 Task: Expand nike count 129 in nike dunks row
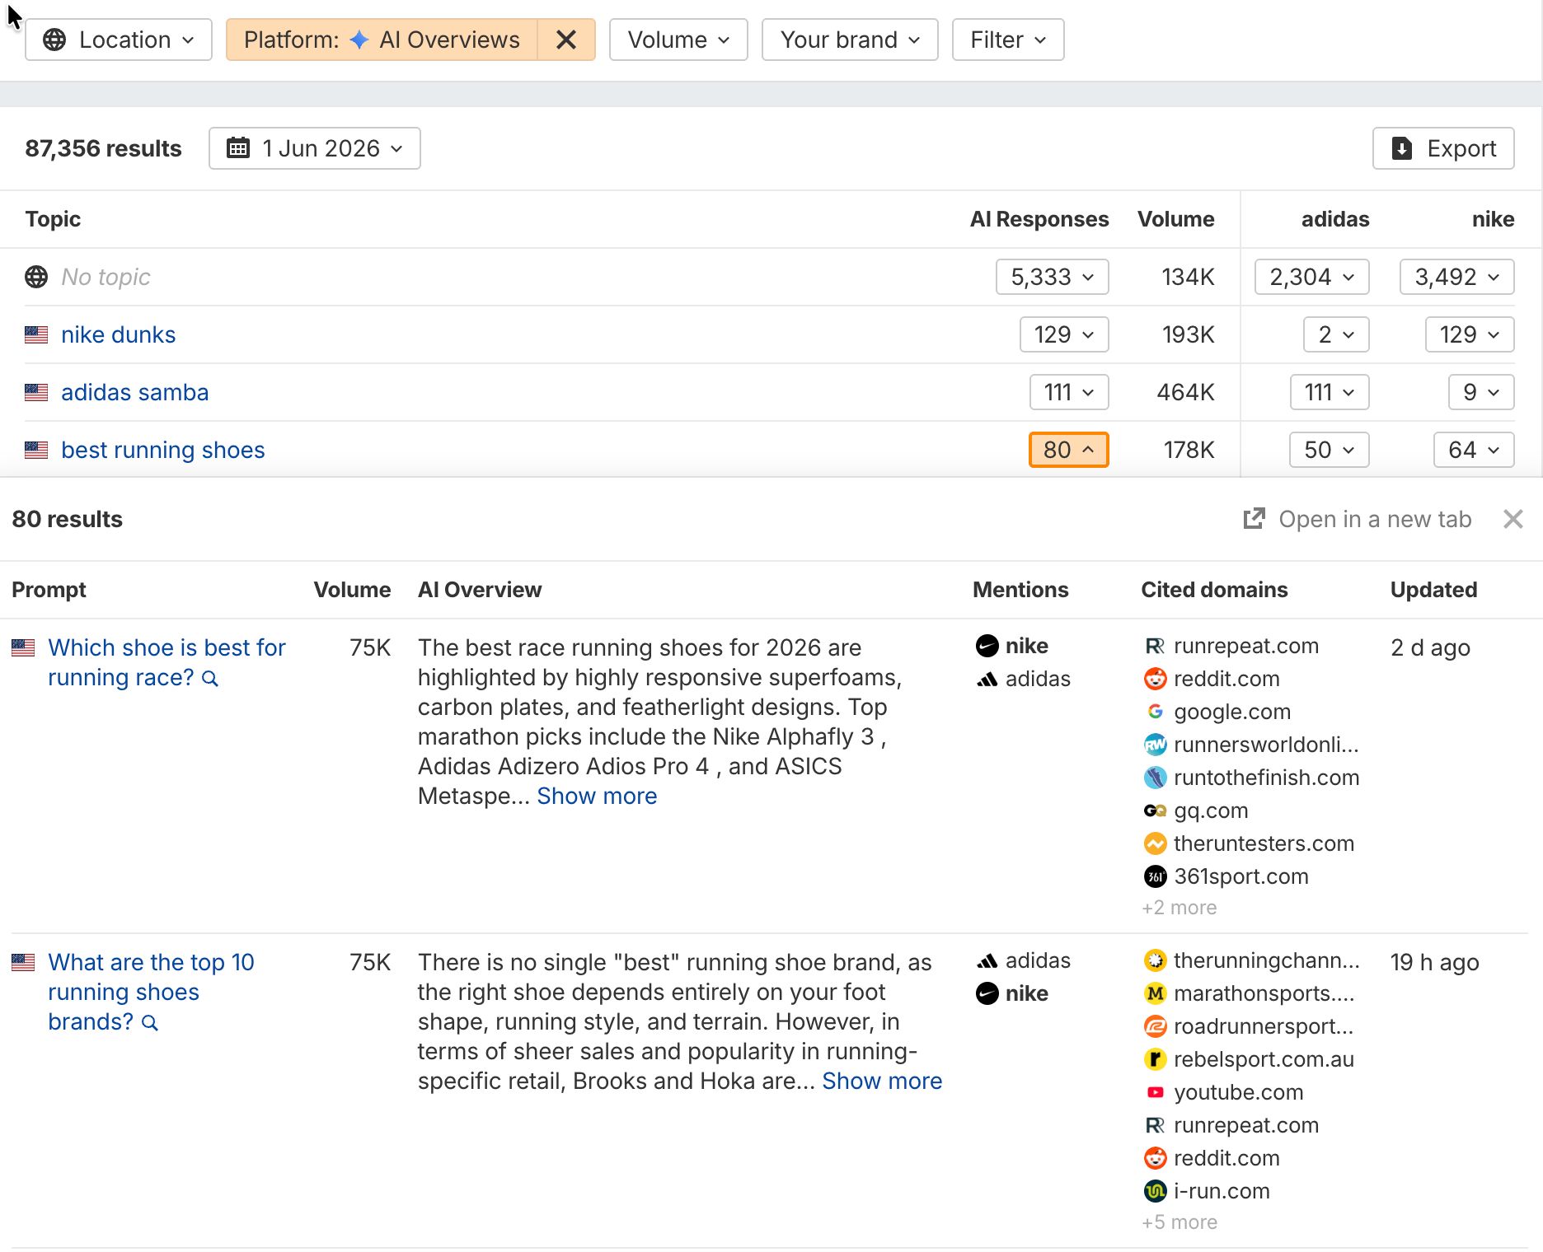pyautogui.click(x=1470, y=334)
